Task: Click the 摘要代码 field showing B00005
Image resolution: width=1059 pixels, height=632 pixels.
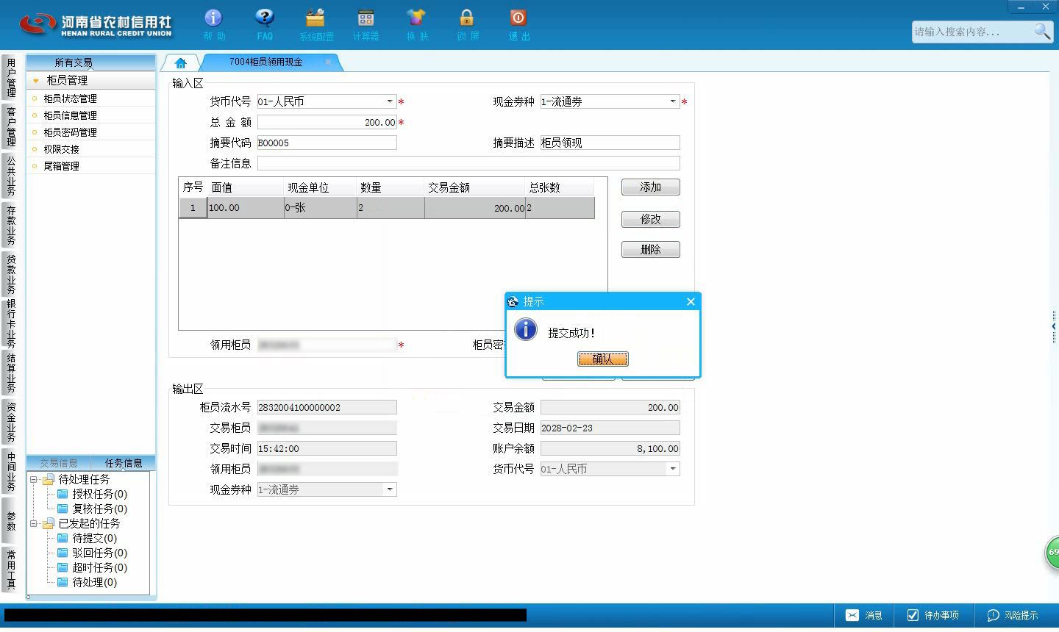Action: pyautogui.click(x=327, y=143)
